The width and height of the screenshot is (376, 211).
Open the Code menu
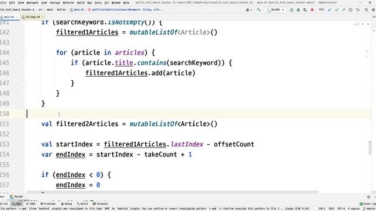point(44,2)
